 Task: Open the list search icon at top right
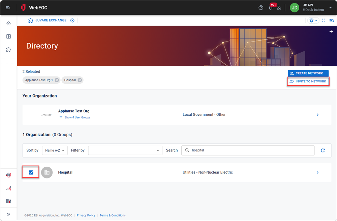click(332, 21)
